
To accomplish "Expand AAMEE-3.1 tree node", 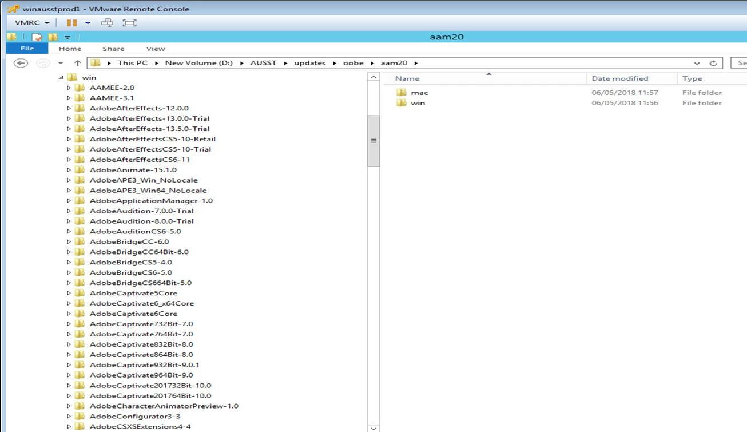I will pyautogui.click(x=69, y=98).
